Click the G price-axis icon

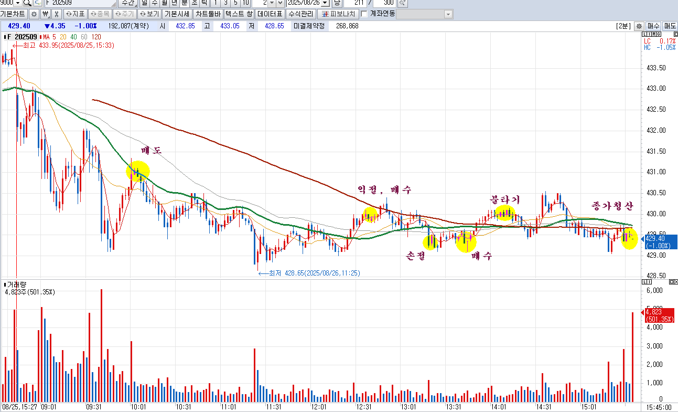659,35
